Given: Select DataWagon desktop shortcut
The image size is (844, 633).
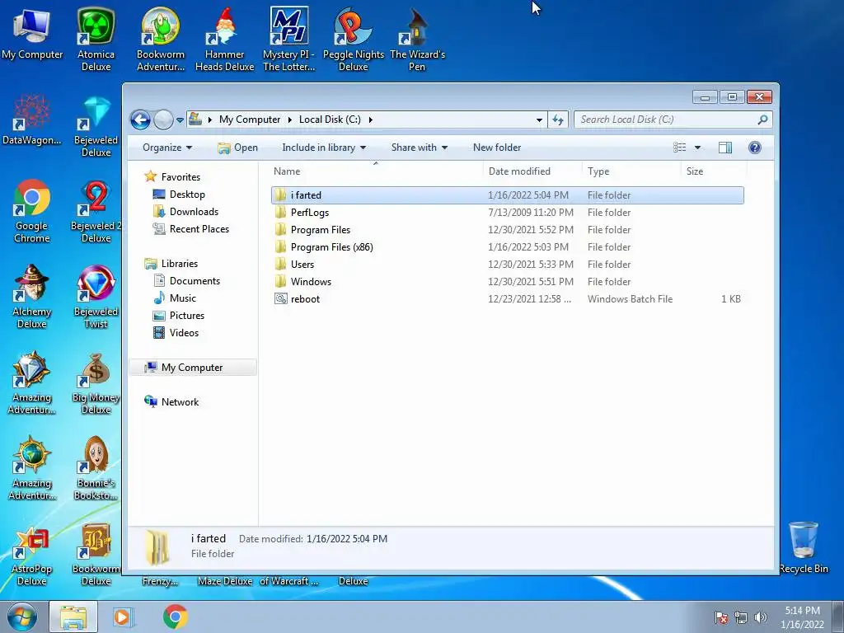Looking at the screenshot, I should 32,120.
